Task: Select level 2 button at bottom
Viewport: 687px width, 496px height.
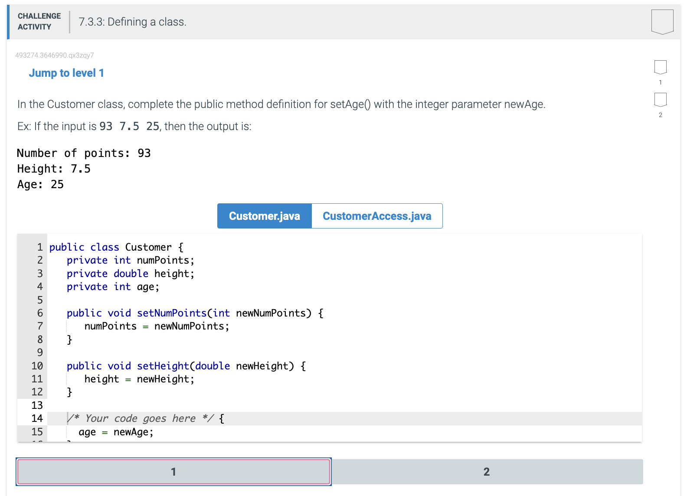Action: (x=487, y=472)
